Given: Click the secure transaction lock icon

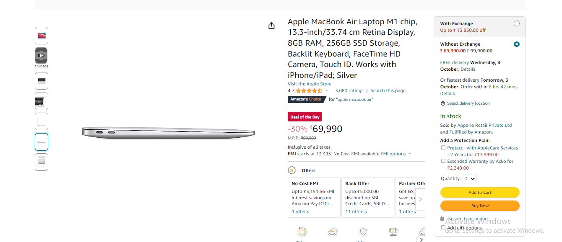Looking at the screenshot, I should [x=442, y=219].
